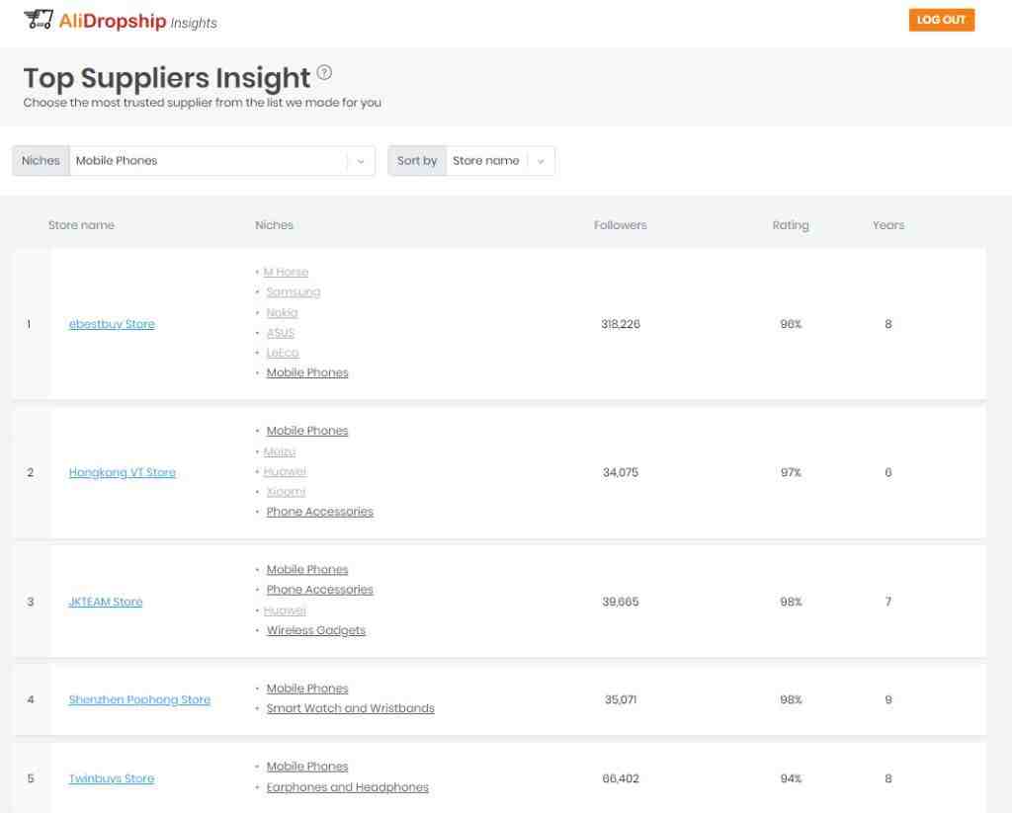
Task: Open the Wireless Gadgets niche link
Action: pos(315,629)
